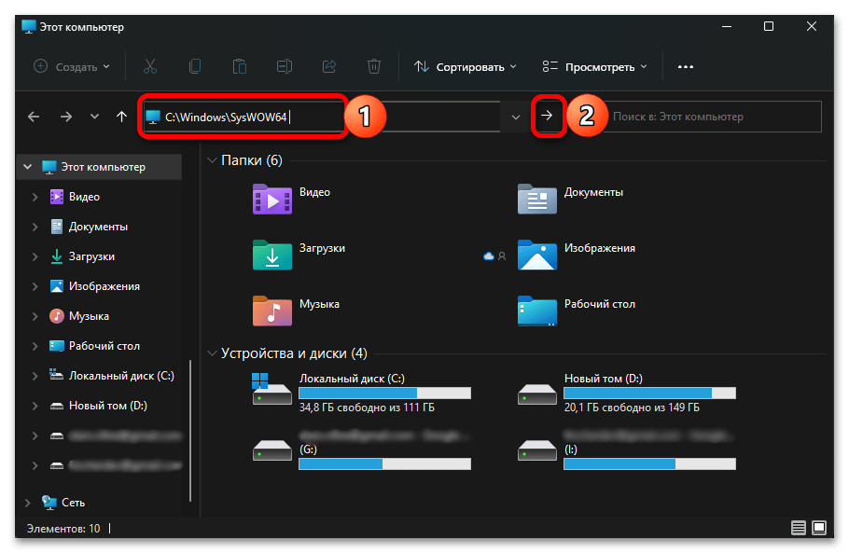The height and width of the screenshot is (553, 849).
Task: Expand Сеть in navigation tree
Action: (28, 503)
